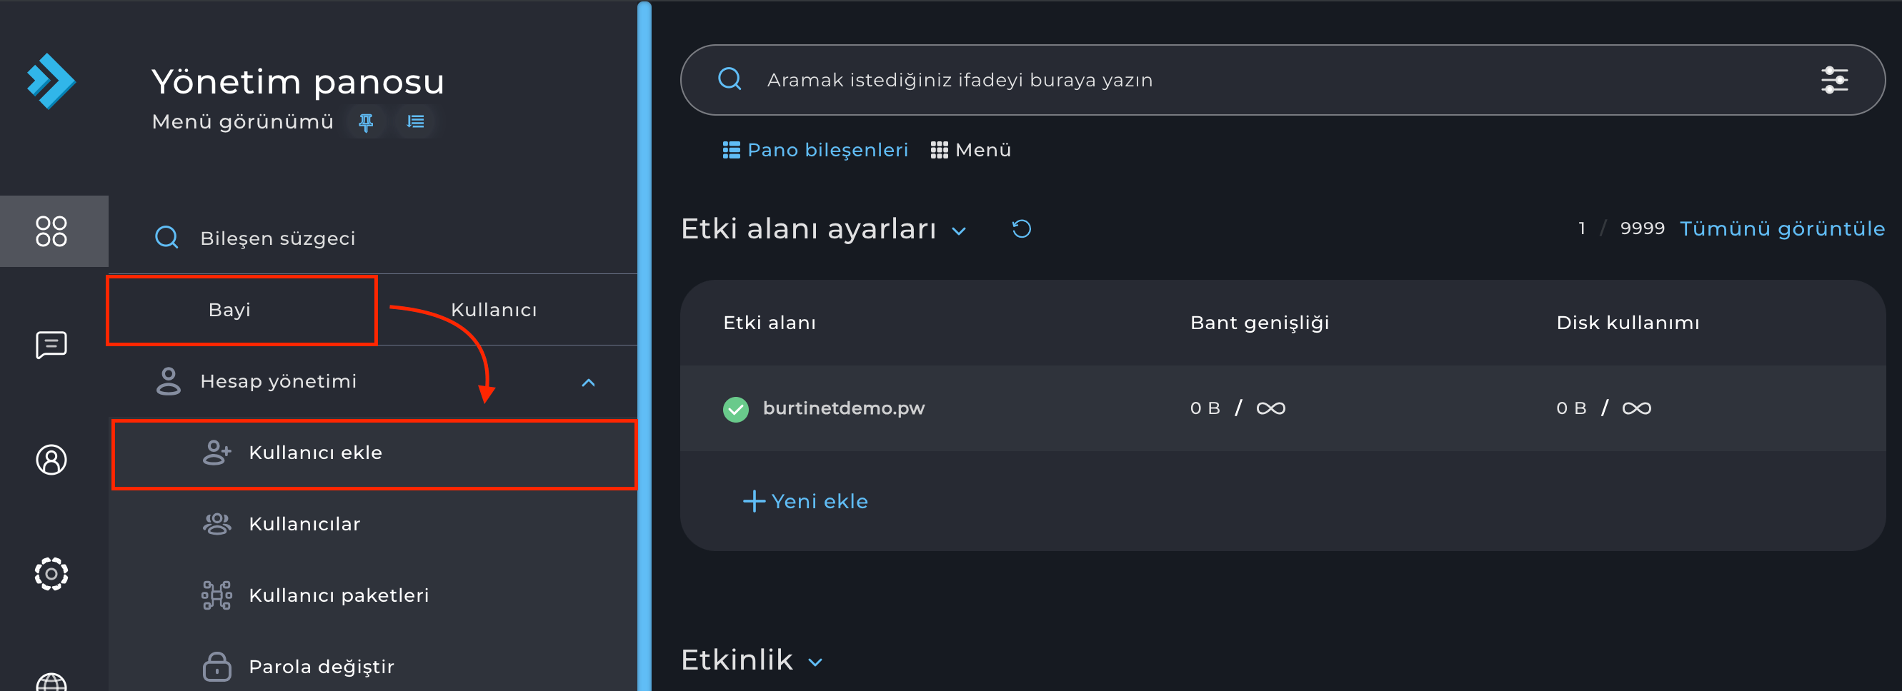1902x691 pixels.
Task: Expand the Etkinlik section chevron
Action: (815, 662)
